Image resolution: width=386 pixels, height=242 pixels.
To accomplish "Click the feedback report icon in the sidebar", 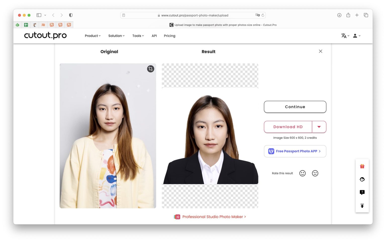I will click(362, 192).
